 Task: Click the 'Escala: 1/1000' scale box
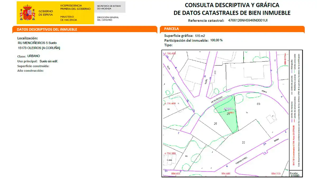[x=295, y=174]
